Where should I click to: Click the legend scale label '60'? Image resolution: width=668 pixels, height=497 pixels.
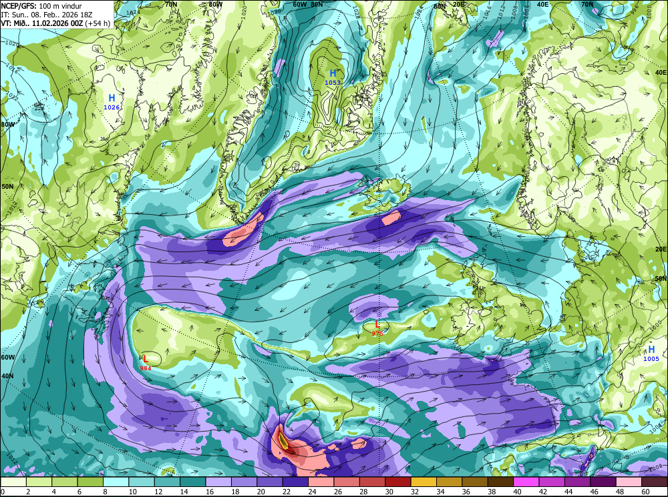coord(646,492)
